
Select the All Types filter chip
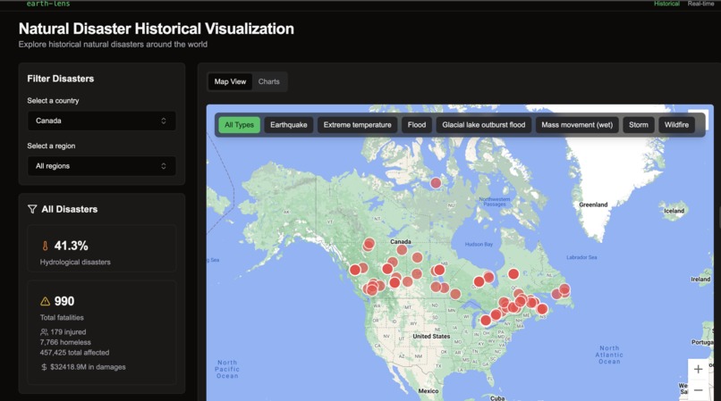click(239, 125)
